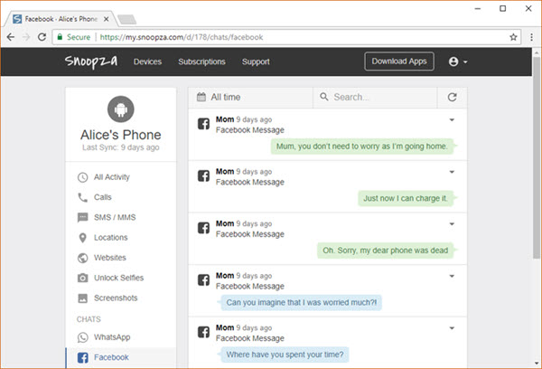Expand options for the 'going home' message
This screenshot has height=369, width=542.
[x=452, y=120]
